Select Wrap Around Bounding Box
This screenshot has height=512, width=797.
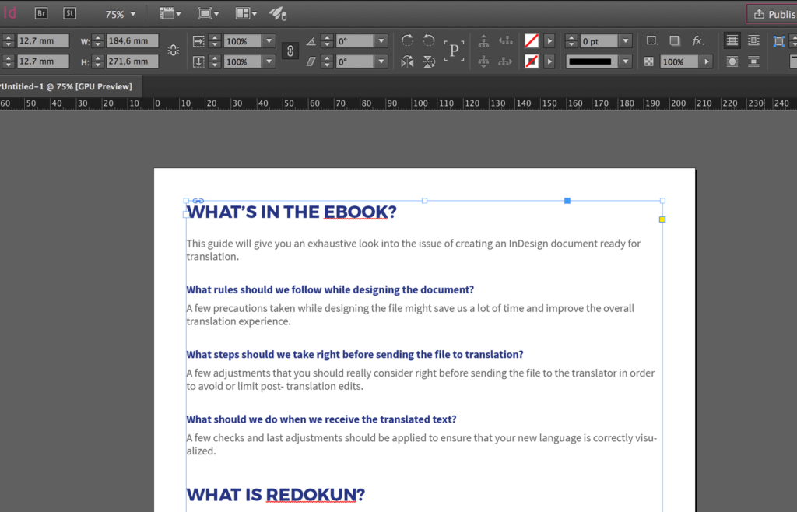pyautogui.click(x=753, y=40)
